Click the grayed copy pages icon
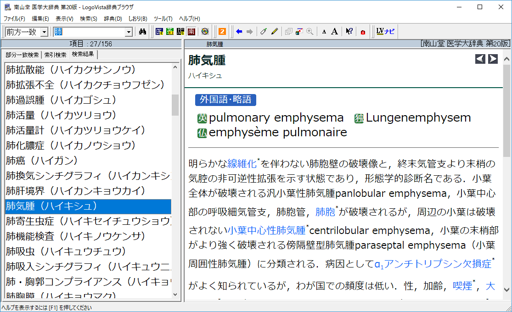Viewport: 512px width, 312px height. tap(288, 32)
